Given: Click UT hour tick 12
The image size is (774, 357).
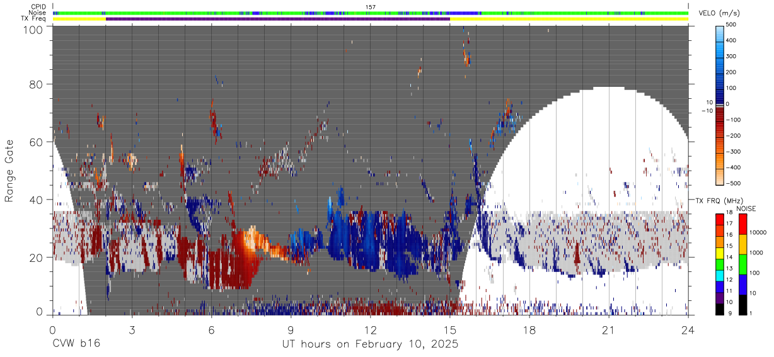Looking at the screenshot, I should [370, 329].
